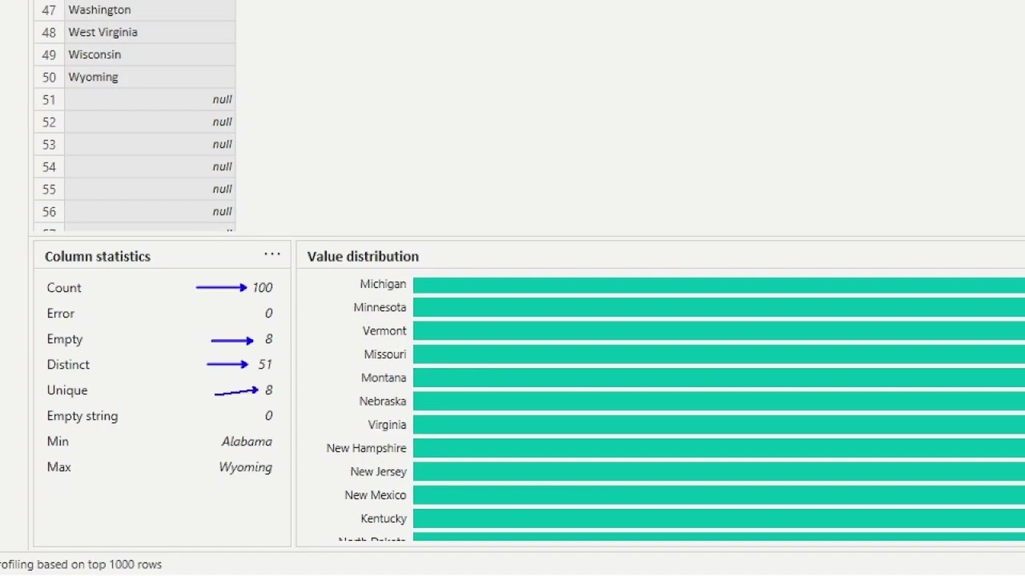Select the Washington cell in row 47

[x=151, y=10]
